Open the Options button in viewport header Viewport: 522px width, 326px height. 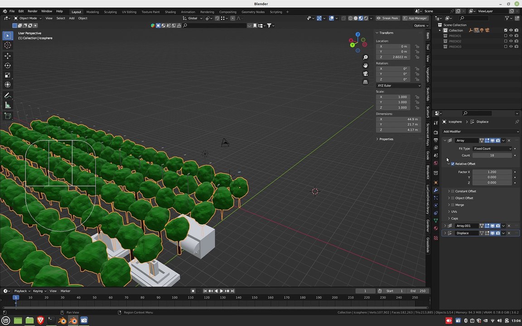tap(421, 26)
